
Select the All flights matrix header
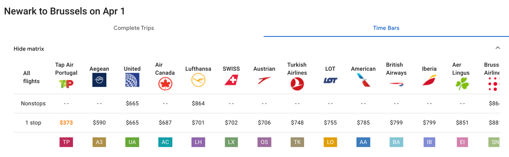coord(32,77)
